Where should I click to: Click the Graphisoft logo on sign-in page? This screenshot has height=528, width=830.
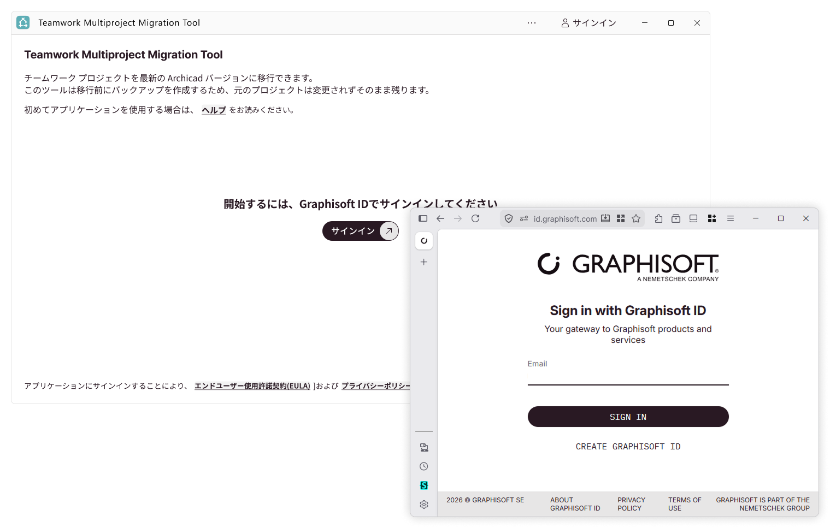click(628, 267)
